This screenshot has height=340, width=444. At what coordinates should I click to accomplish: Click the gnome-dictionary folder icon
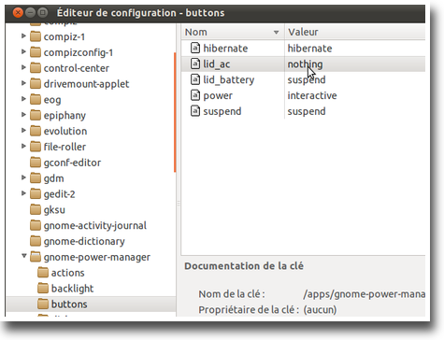click(36, 241)
